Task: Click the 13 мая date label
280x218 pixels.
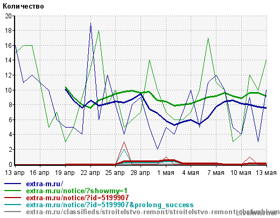Action: [x=267, y=173]
